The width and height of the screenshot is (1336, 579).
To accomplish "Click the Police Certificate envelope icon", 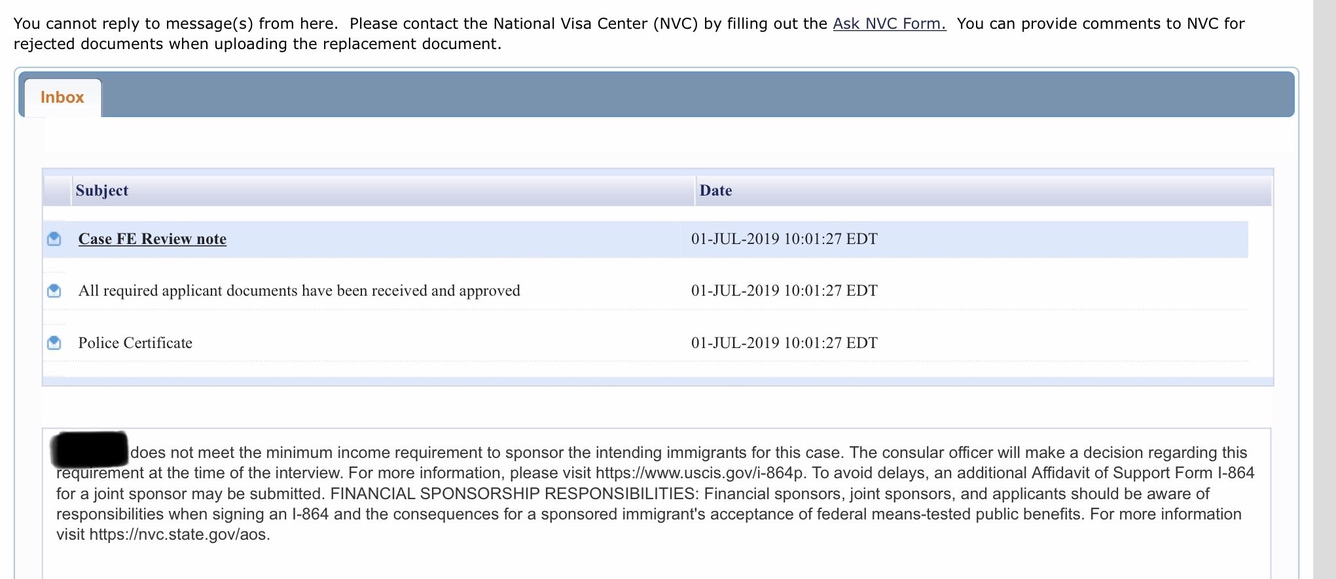I will (x=54, y=343).
